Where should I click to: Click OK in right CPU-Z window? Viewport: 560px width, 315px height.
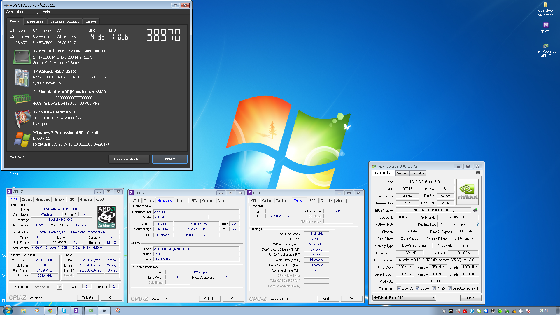click(351, 299)
